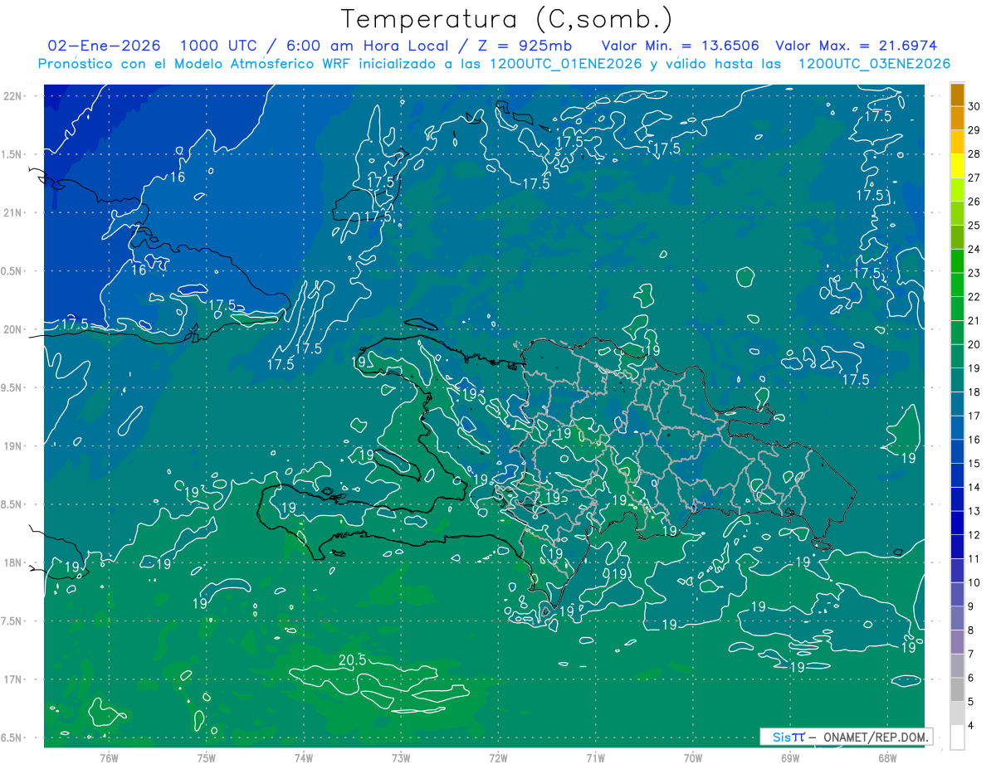Pick the gray band between 5 and 6
The width and height of the screenshot is (996, 769).
pyautogui.click(x=957, y=689)
